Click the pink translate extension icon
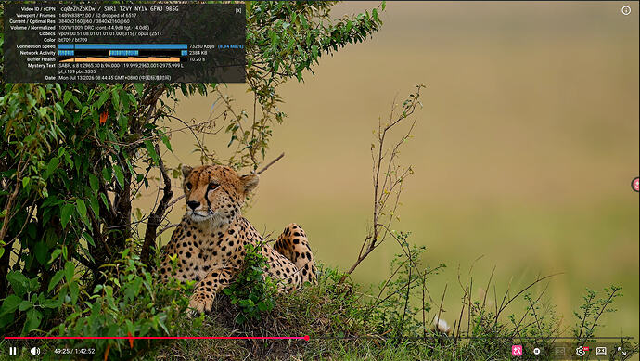 518,351
